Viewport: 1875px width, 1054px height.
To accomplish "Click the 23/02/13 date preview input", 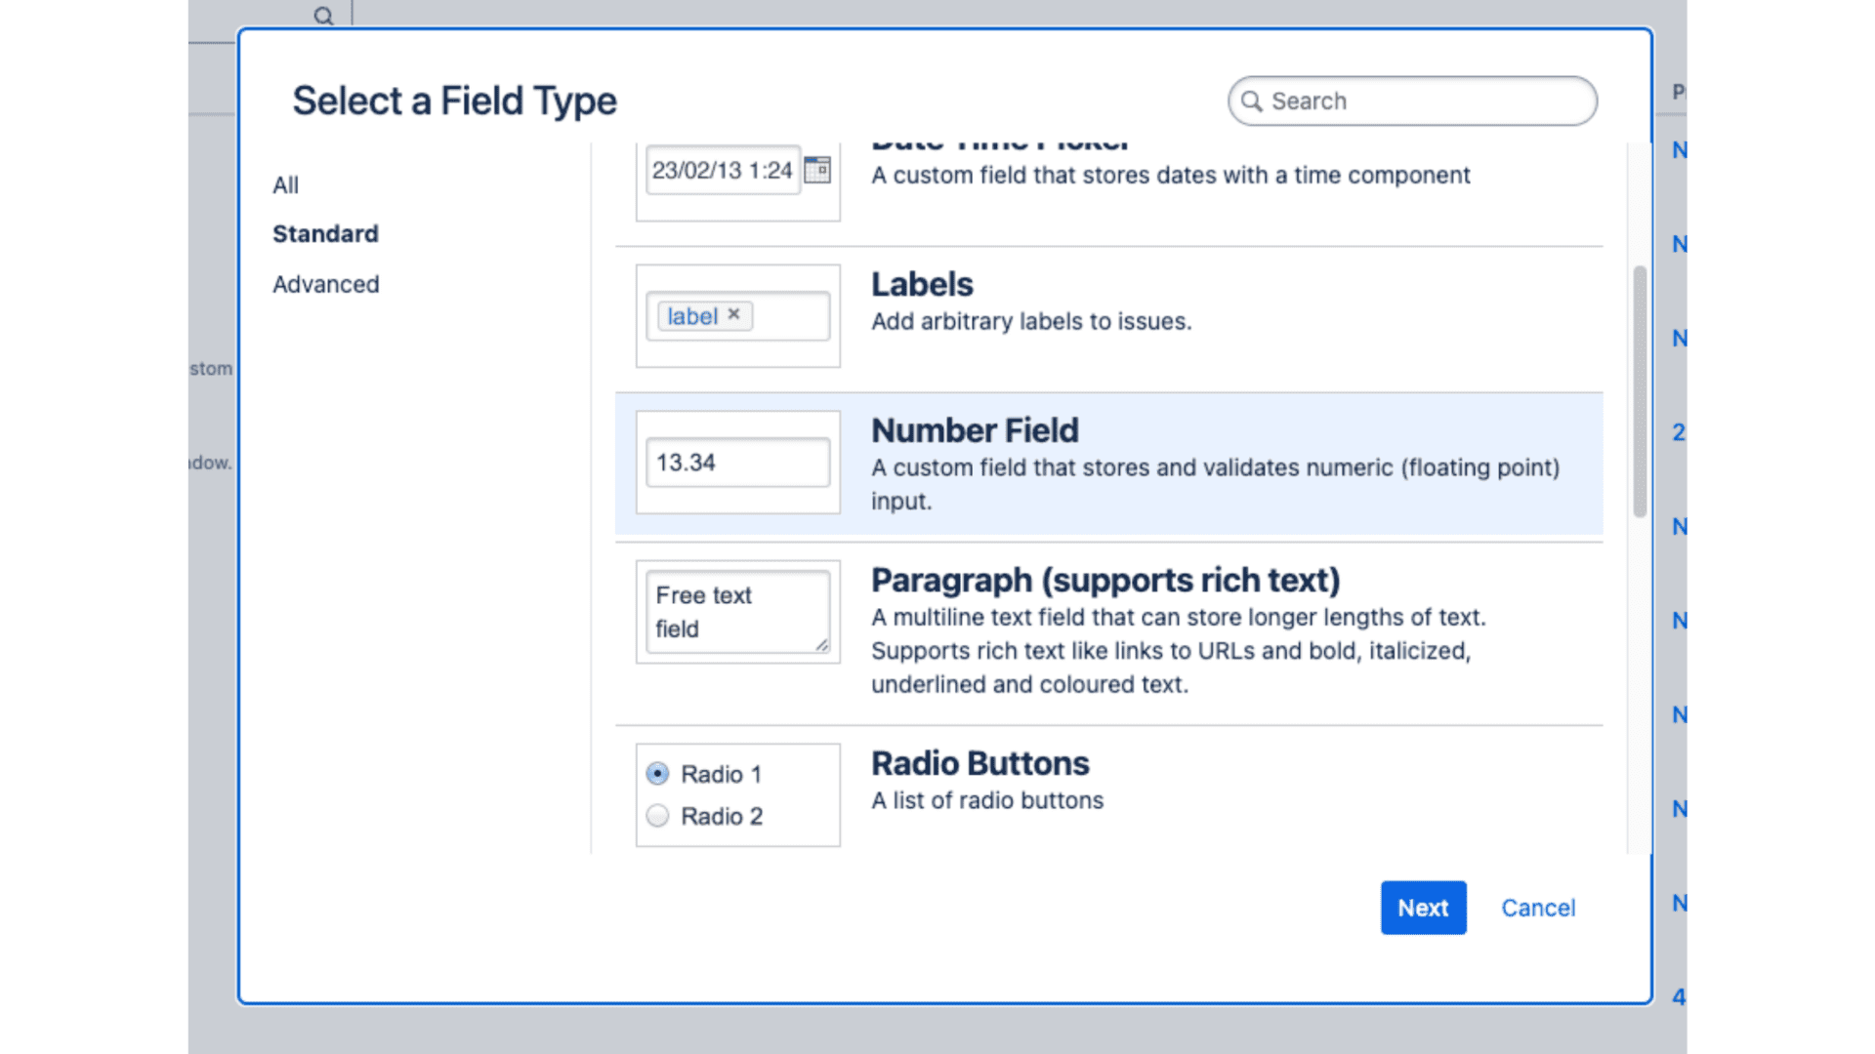I will coord(723,169).
